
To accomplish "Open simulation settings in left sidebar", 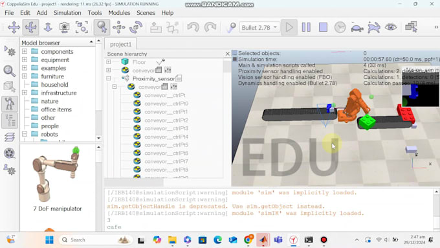I will pyautogui.click(x=10, y=51).
